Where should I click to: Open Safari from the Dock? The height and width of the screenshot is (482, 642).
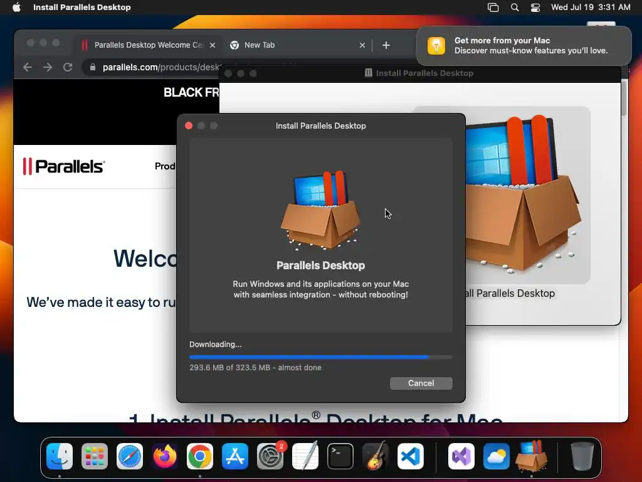coord(130,456)
